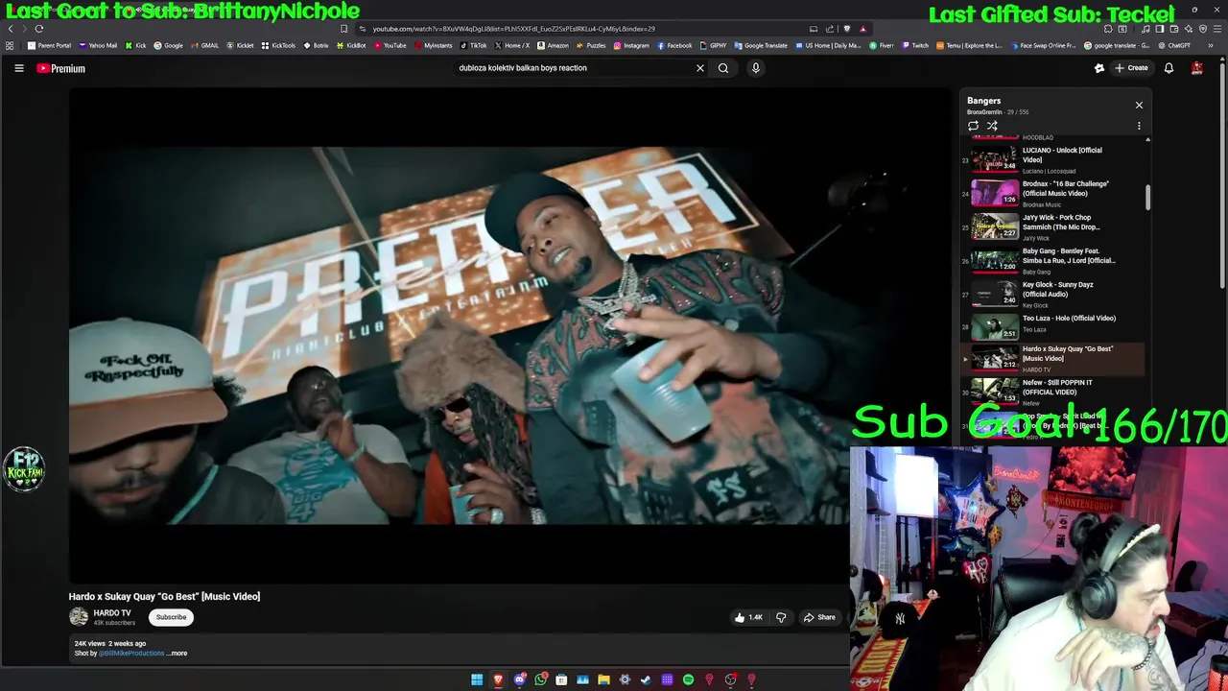Image resolution: width=1228 pixels, height=691 pixels.
Task: Play Nefew - Still POPPIN IT video
Action: coord(1052,392)
